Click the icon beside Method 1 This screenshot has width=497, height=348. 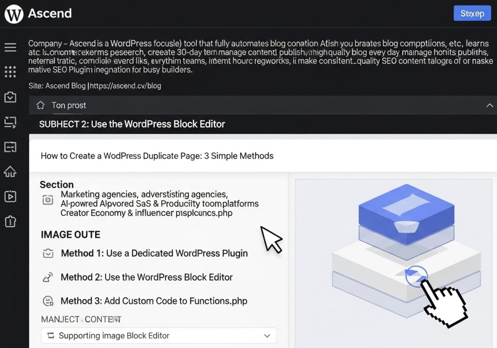tap(48, 253)
